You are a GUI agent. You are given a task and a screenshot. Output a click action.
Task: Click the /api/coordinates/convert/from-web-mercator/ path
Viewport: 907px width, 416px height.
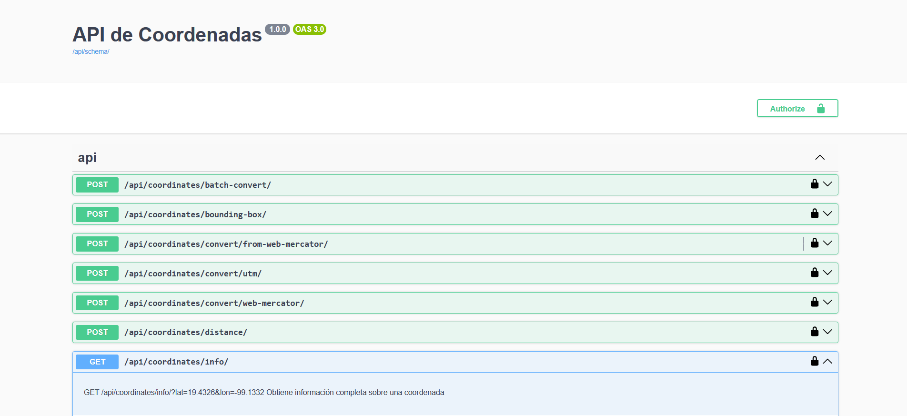(226, 244)
